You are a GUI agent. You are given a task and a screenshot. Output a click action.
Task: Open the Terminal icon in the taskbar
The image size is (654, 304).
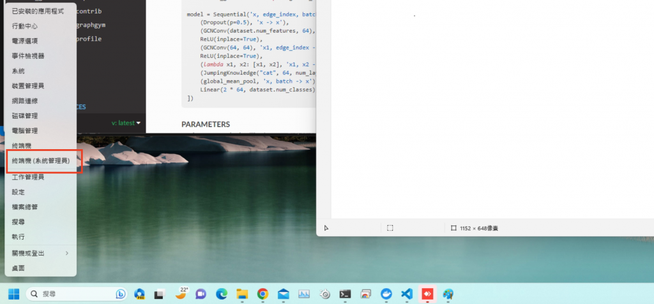[x=345, y=294]
